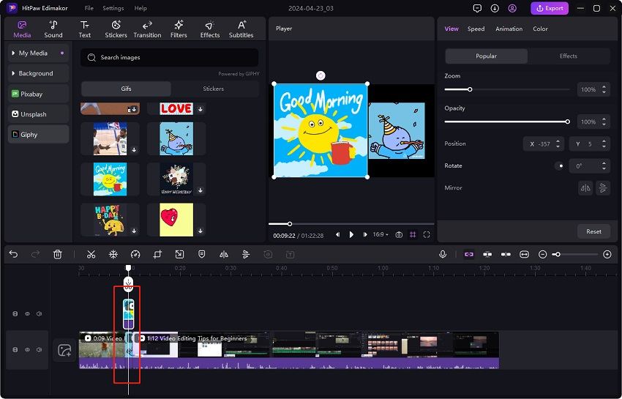Delete selected clip with trash icon
The image size is (622, 399).
58,255
